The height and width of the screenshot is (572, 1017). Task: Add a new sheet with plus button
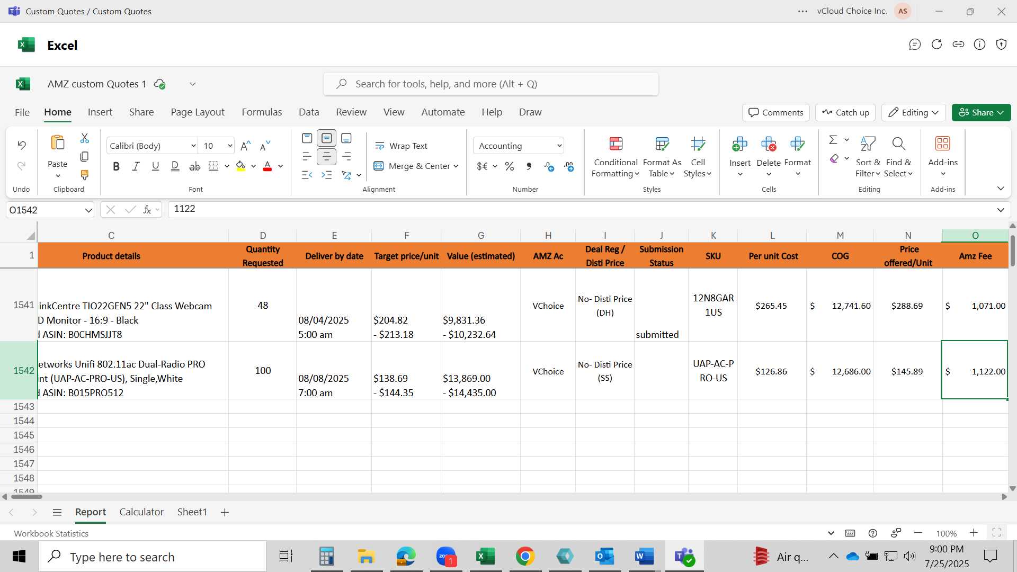(225, 512)
